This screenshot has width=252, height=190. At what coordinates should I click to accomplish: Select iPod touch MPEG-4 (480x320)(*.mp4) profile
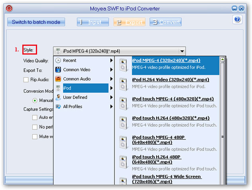tap(173, 99)
